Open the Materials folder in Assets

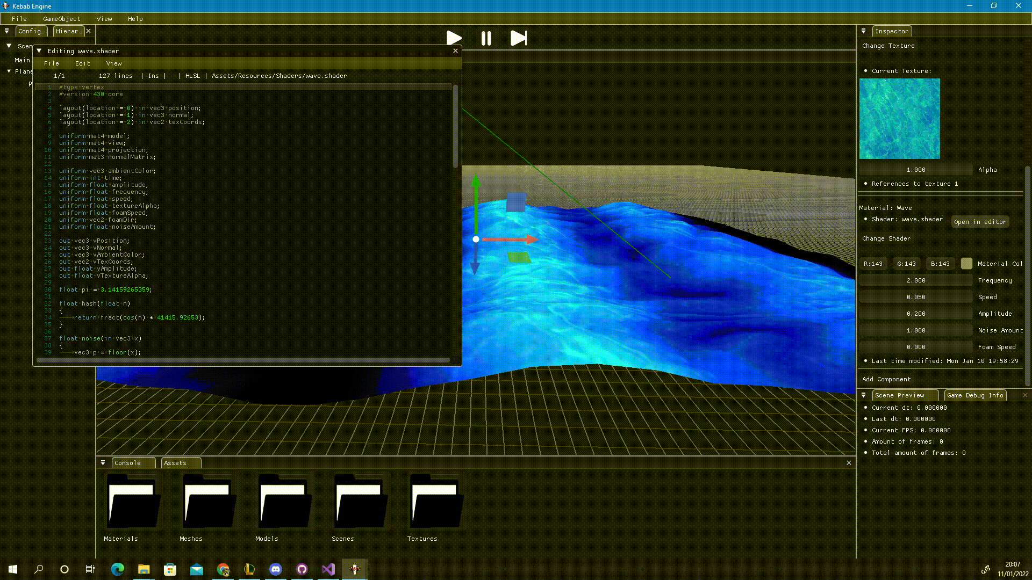133,501
